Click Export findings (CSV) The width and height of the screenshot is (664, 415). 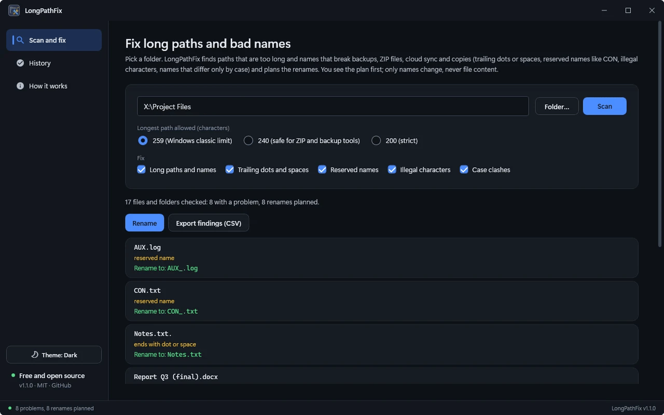[209, 223]
